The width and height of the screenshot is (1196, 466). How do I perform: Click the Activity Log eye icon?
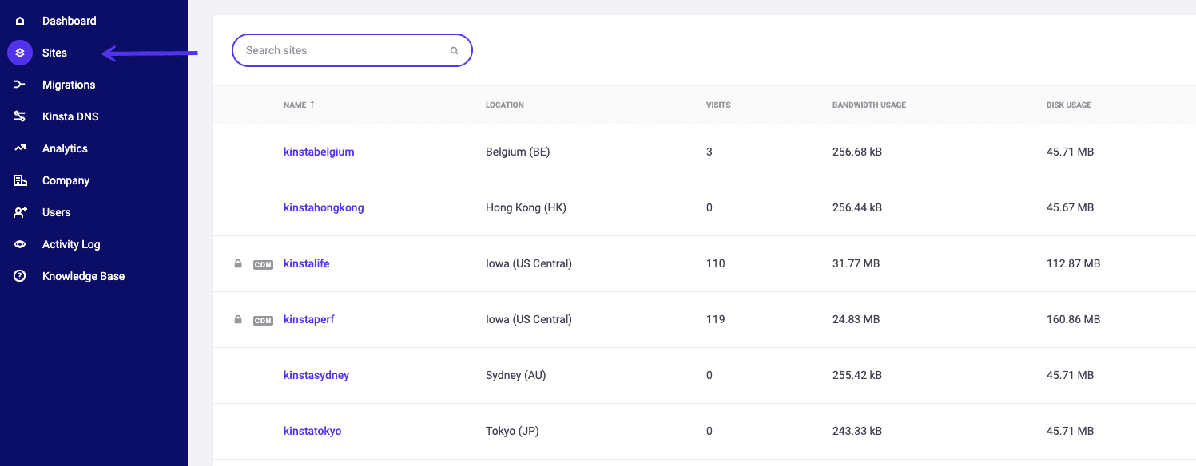pyautogui.click(x=20, y=243)
